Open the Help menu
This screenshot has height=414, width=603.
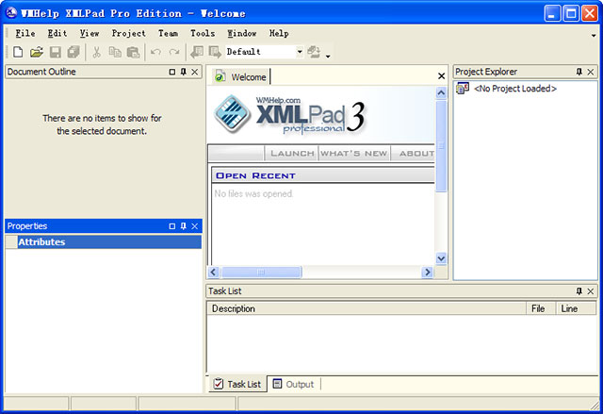[x=279, y=33]
